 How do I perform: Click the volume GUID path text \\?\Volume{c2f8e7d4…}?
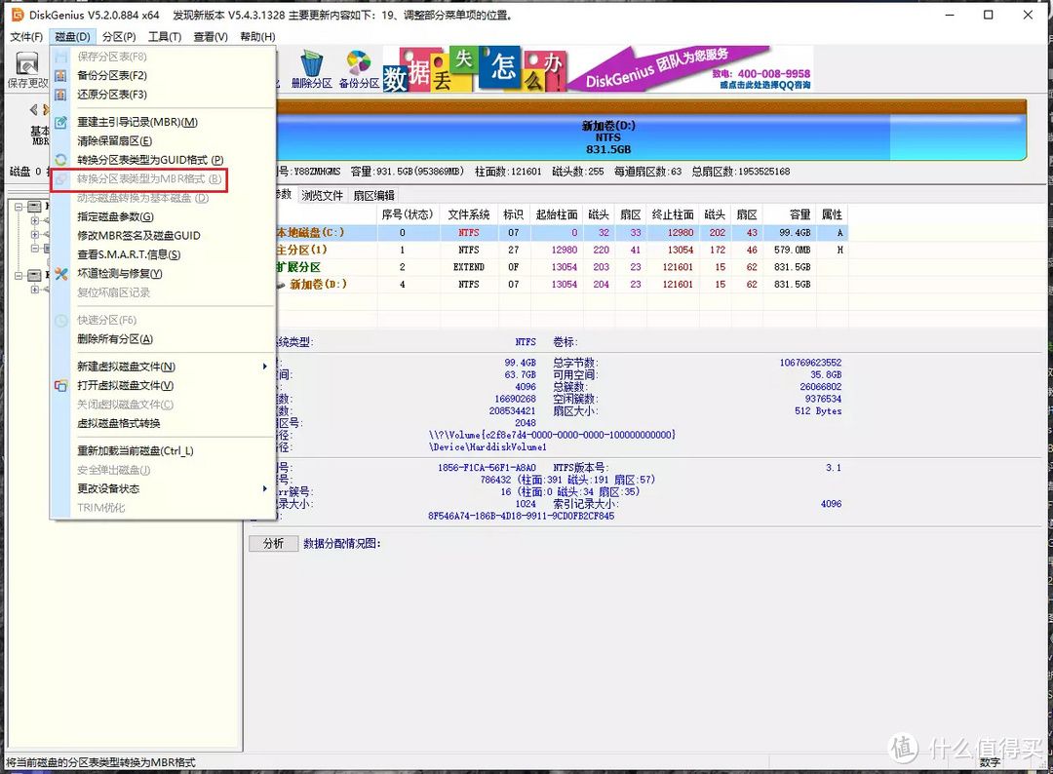(552, 435)
